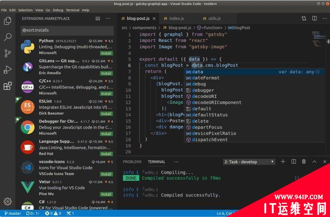
Task: Click the ESLint extension icon
Action: [x=28, y=107]
